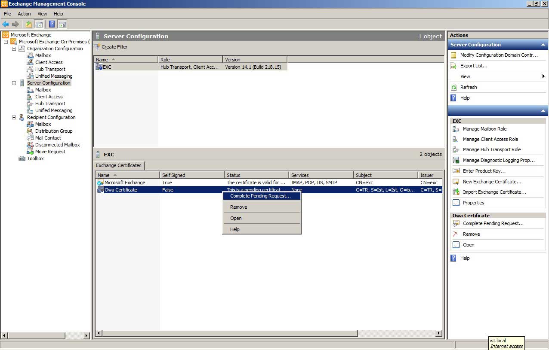Click the Refresh icon in Actions pane
This screenshot has width=549, height=350.
coord(453,87)
